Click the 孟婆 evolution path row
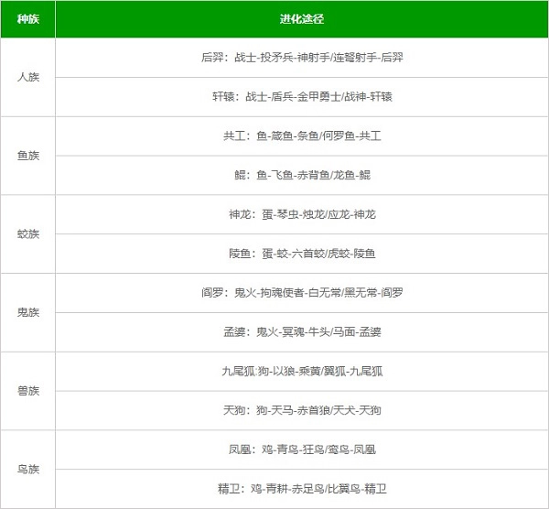The width and height of the screenshot is (549, 509). click(x=301, y=331)
